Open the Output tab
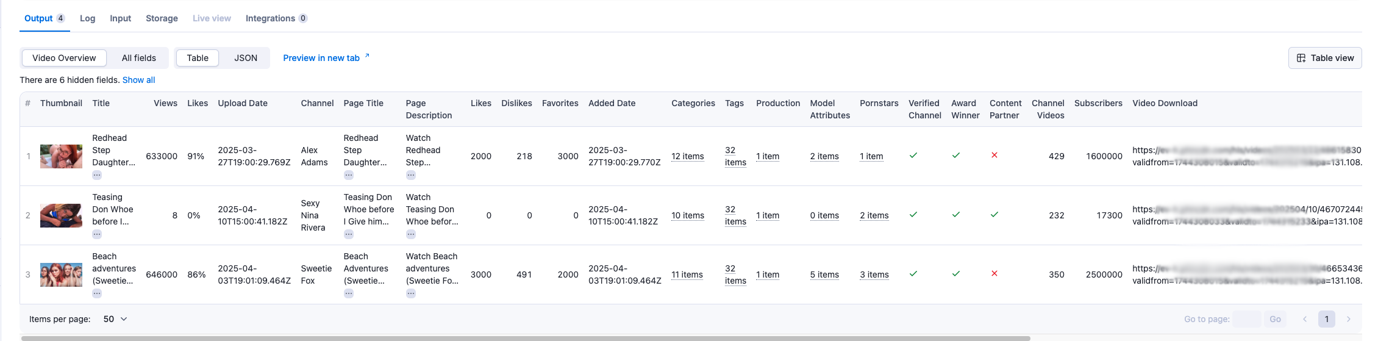This screenshot has width=1378, height=341. [x=45, y=18]
